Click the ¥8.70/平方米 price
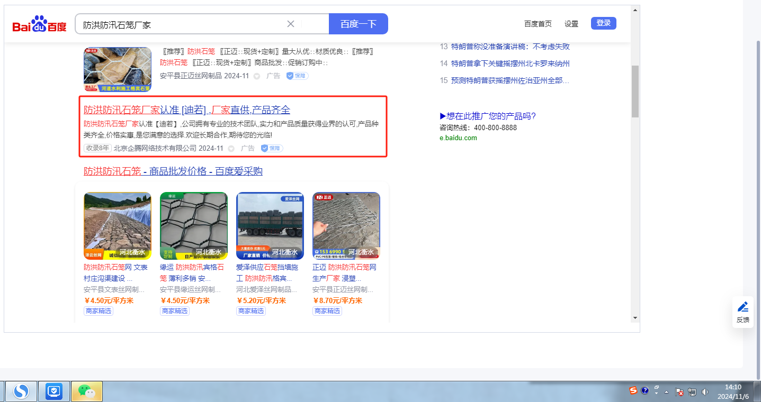 click(x=337, y=300)
